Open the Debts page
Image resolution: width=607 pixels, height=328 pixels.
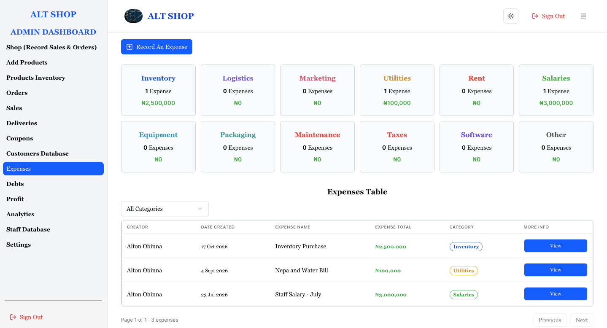15,184
